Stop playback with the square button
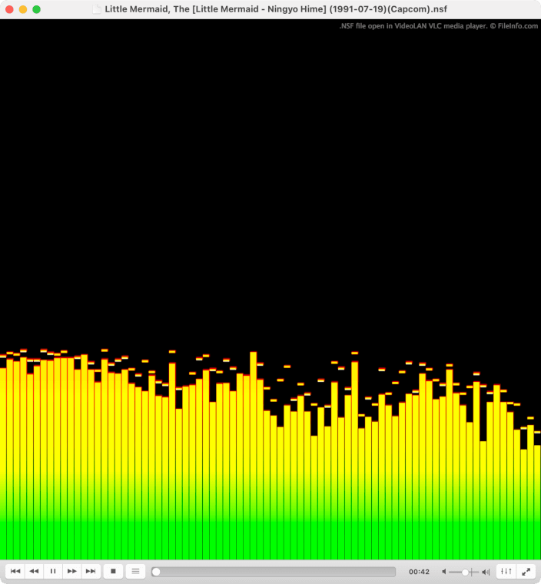Screen dimensions: 541x584 coord(113,571)
